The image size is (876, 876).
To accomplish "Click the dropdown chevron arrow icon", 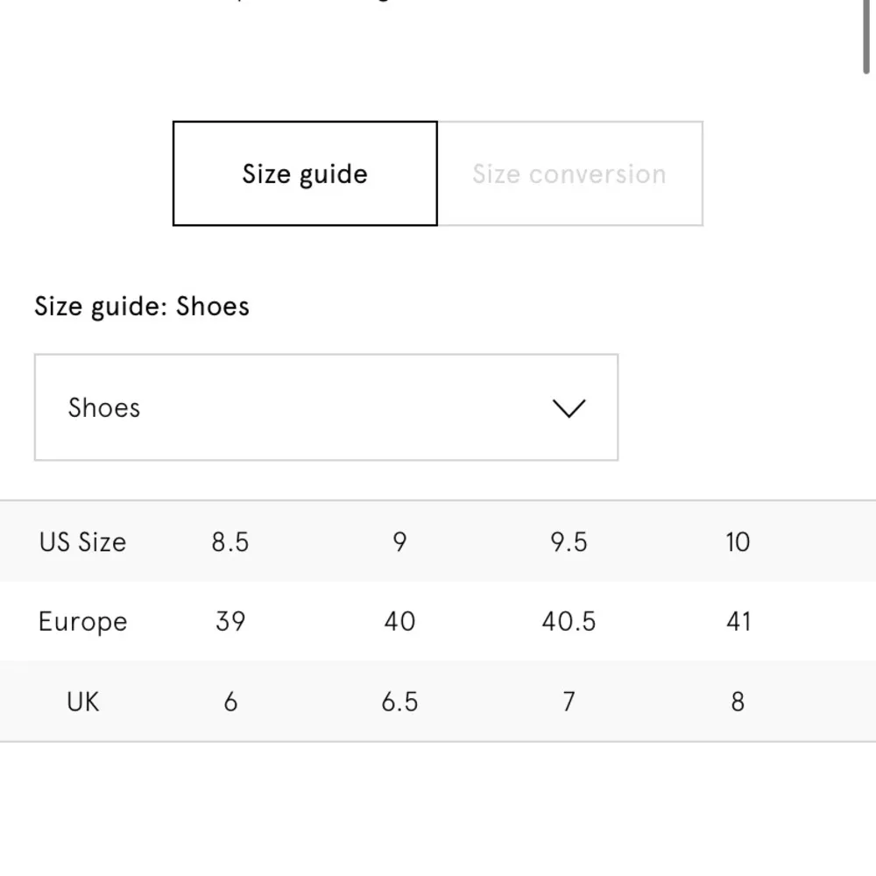I will point(569,408).
